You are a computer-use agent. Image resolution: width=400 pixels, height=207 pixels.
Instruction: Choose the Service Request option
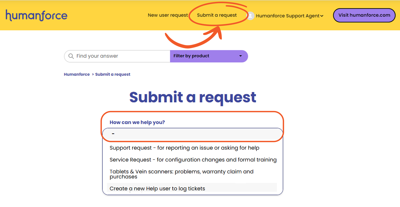pos(193,160)
